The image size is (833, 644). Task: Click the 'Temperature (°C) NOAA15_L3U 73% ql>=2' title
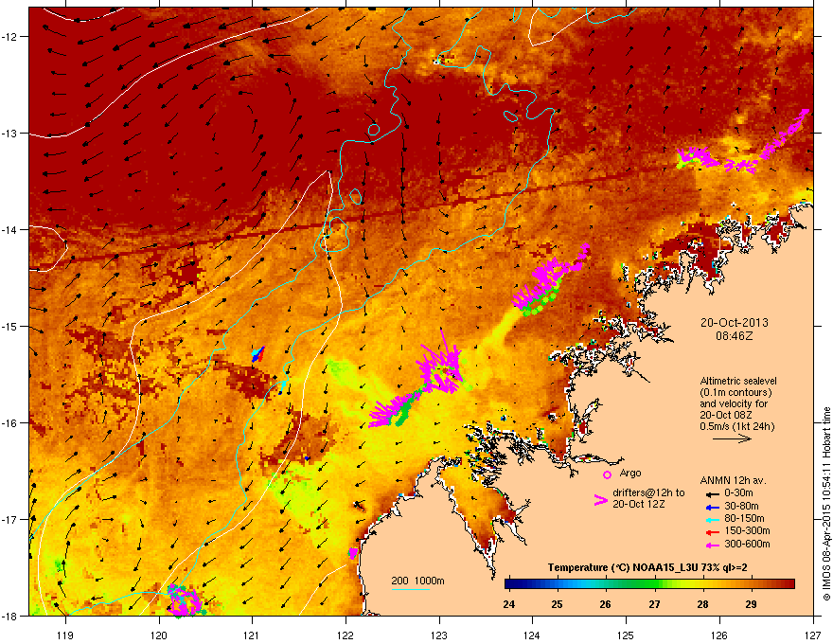(x=647, y=567)
